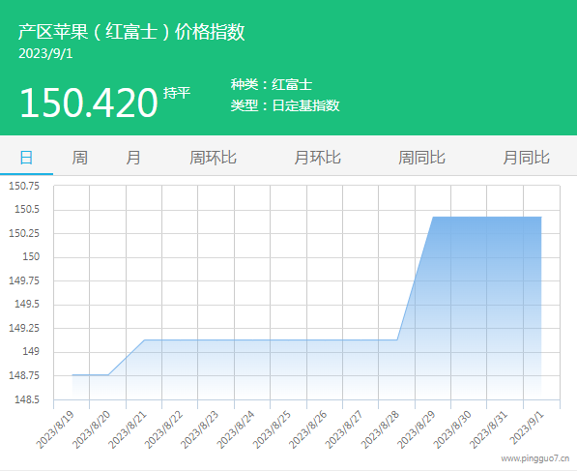577x471 pixels.
Task: Click the 150.420 index value
Action: 89,103
